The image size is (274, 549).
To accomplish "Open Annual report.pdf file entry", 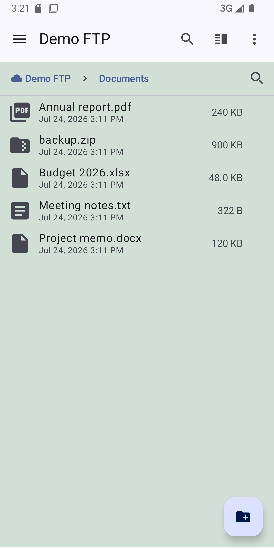I will point(137,112).
